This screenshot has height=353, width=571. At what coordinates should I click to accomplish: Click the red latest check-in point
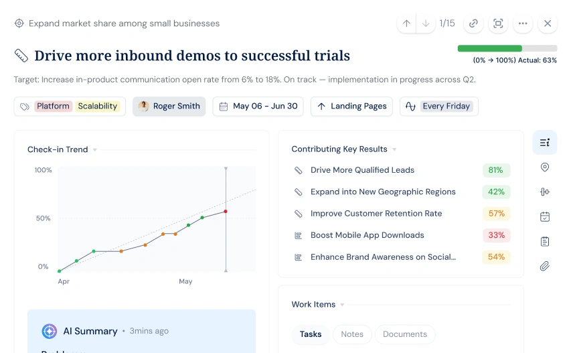coord(226,211)
